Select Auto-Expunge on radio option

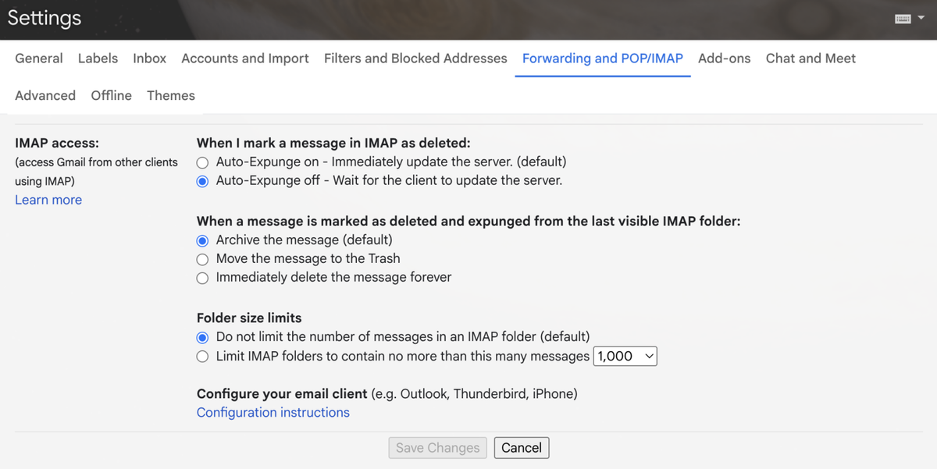203,162
